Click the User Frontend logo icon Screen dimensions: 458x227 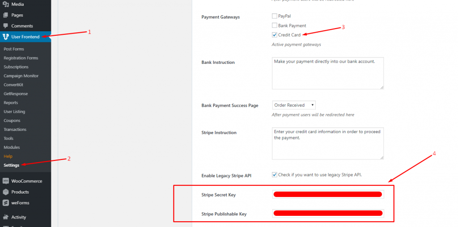[x=5, y=37]
